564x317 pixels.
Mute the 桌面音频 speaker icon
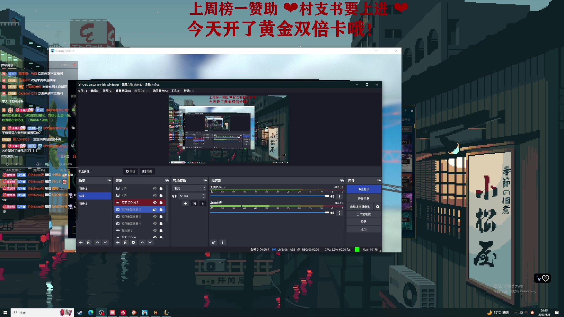[332, 213]
